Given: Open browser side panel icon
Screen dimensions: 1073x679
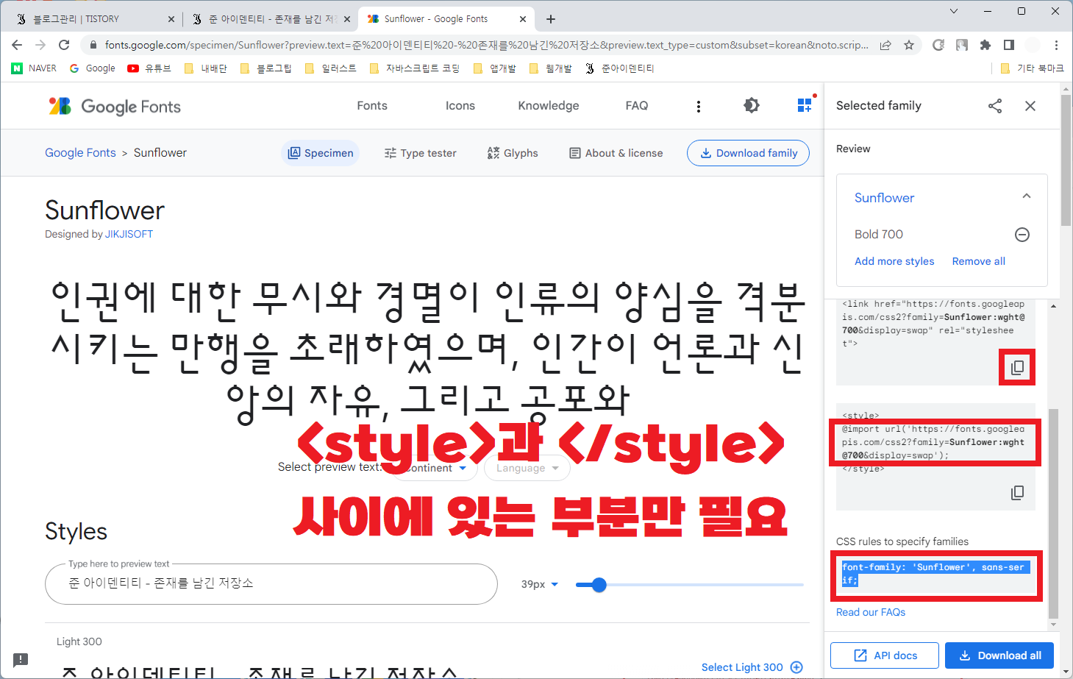Looking at the screenshot, I should click(1009, 45).
